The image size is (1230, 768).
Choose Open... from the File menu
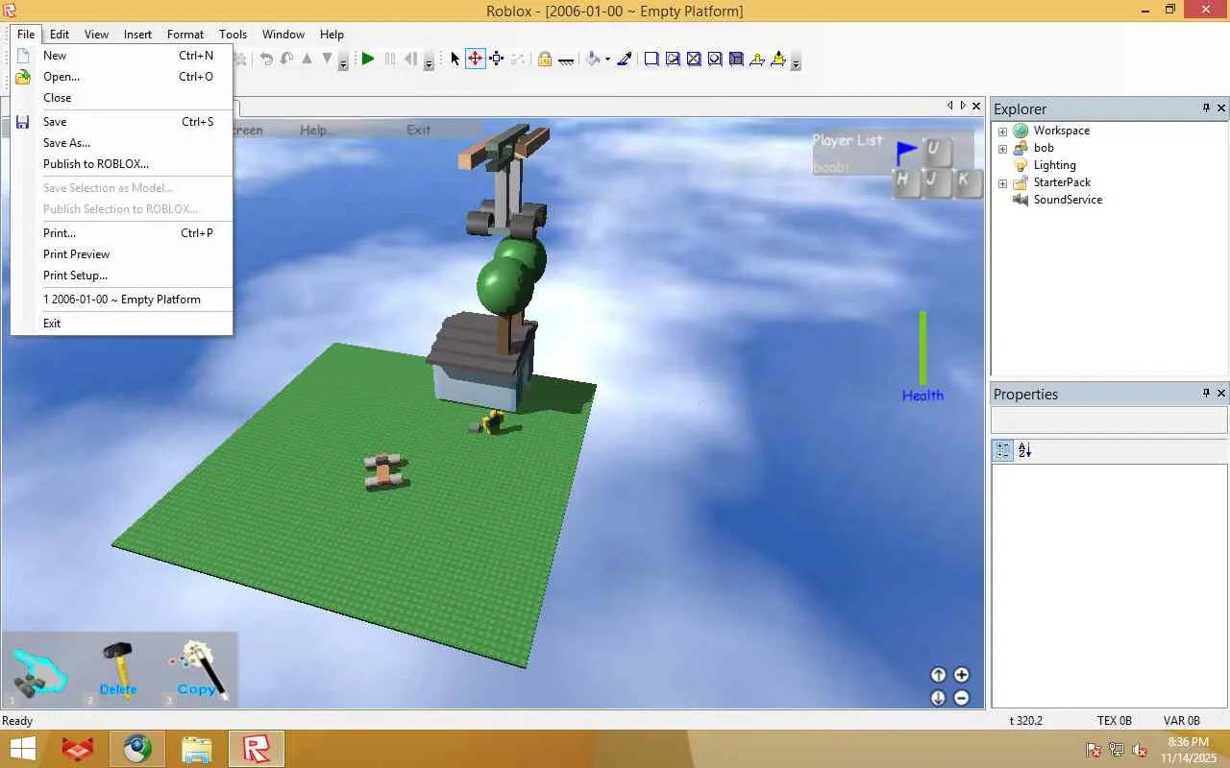click(x=122, y=77)
